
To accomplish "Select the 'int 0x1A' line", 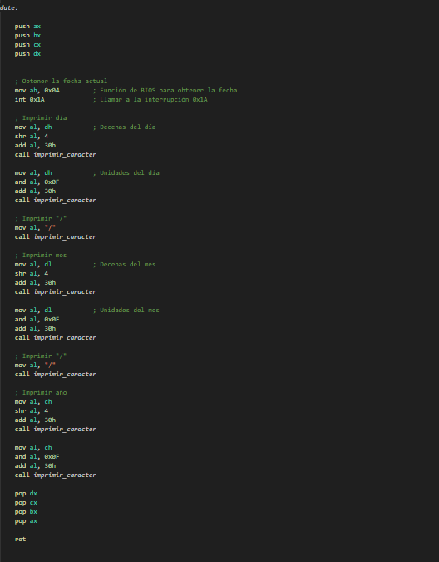I will click(29, 99).
